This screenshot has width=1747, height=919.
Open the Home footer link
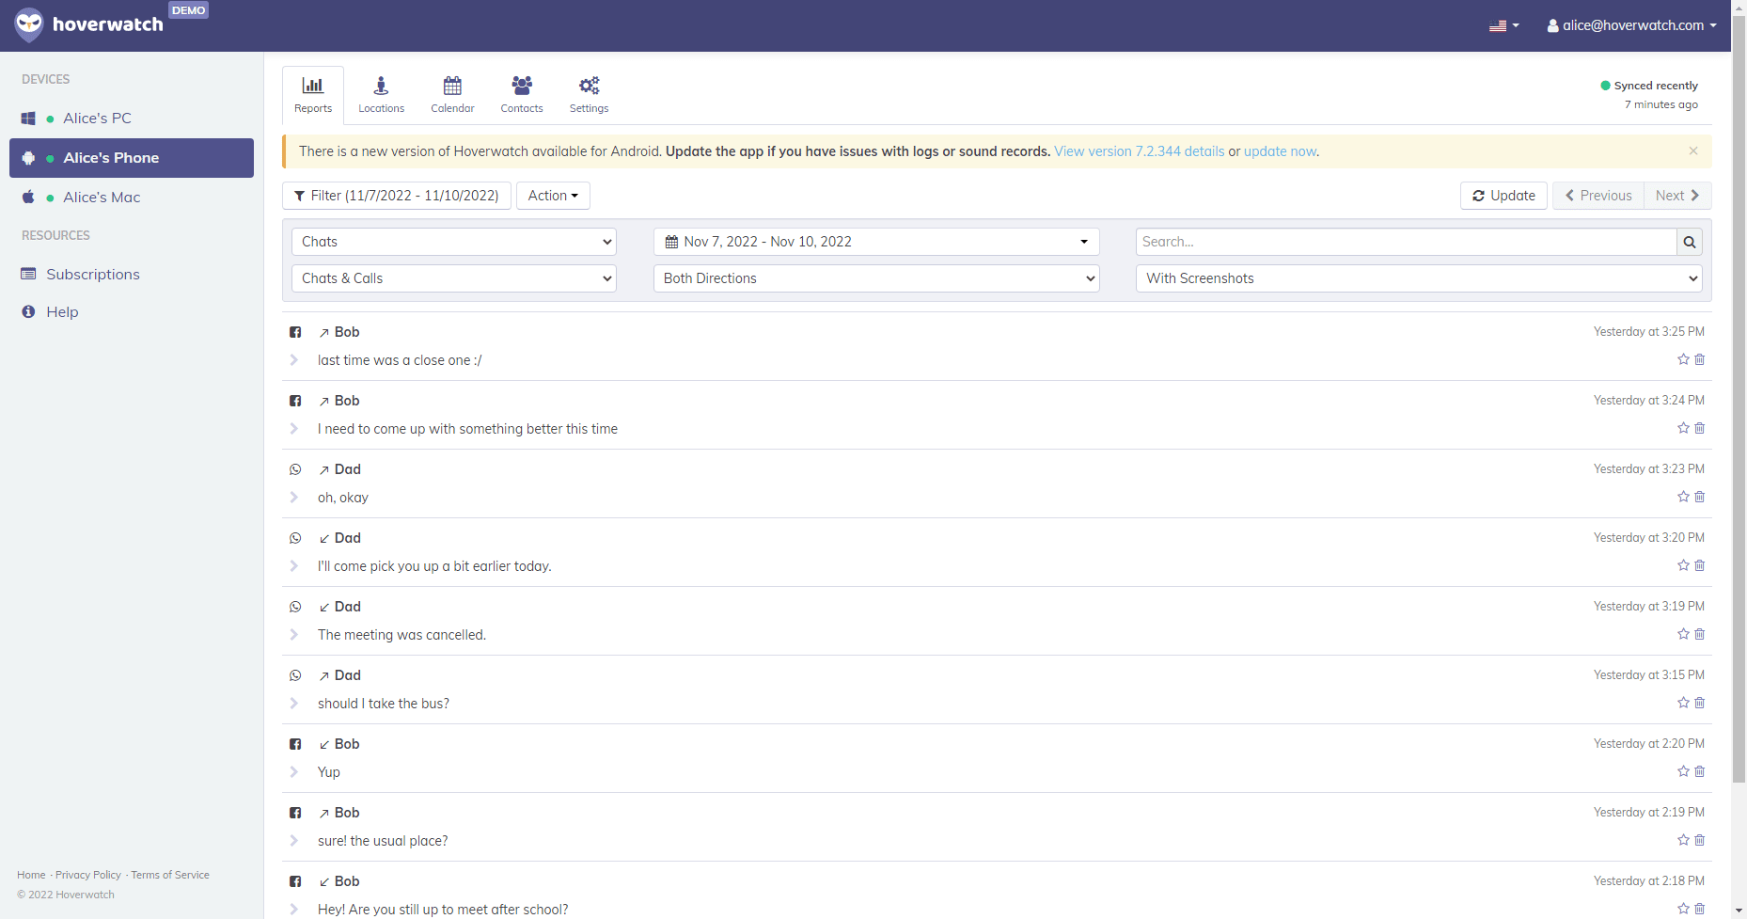click(31, 875)
